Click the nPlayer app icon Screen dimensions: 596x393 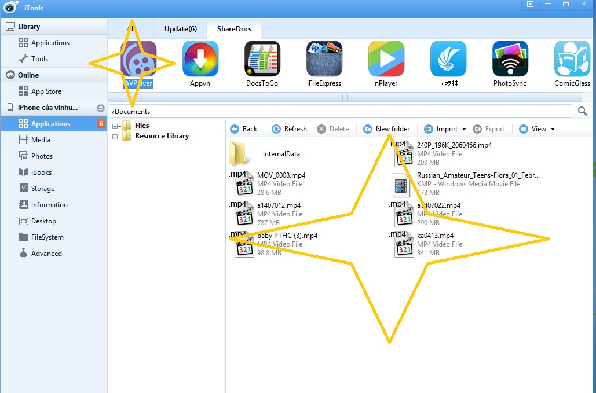tap(386, 58)
